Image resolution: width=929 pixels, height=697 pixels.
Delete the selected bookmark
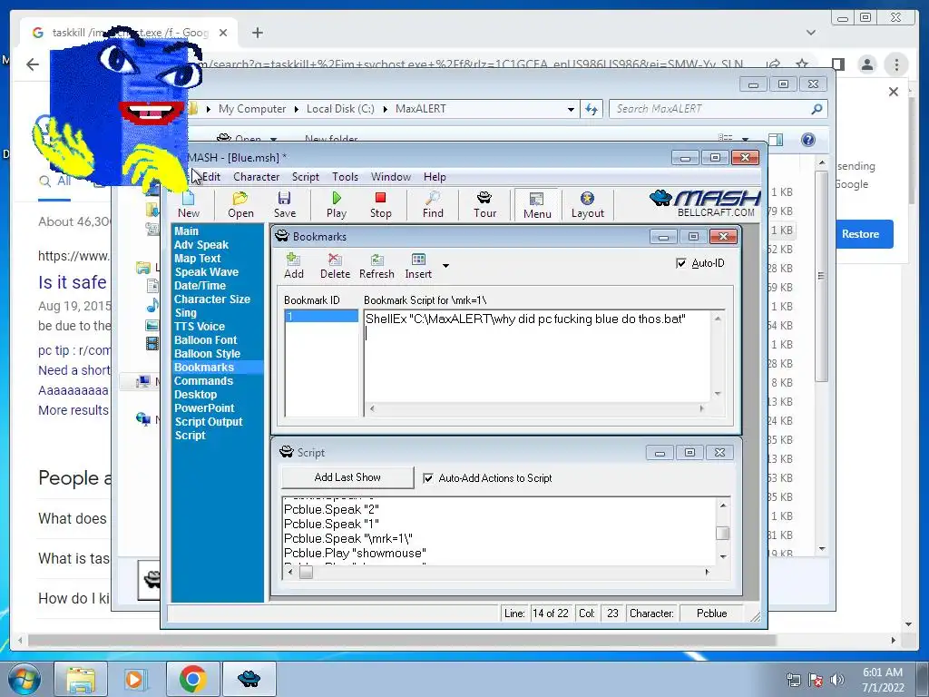pos(335,266)
